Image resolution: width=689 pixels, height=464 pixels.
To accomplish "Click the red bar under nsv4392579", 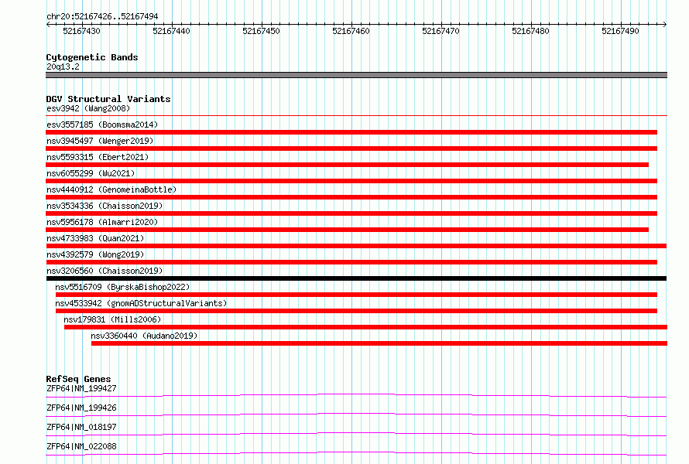I will [351, 262].
